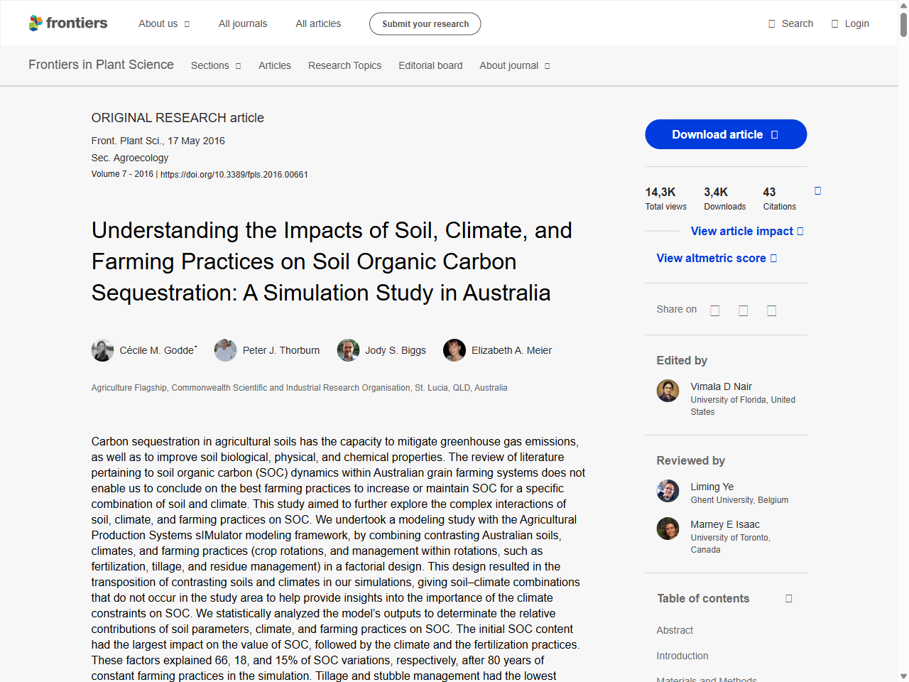Open the article's DOI link
The height and width of the screenshot is (682, 909).
coord(233,174)
